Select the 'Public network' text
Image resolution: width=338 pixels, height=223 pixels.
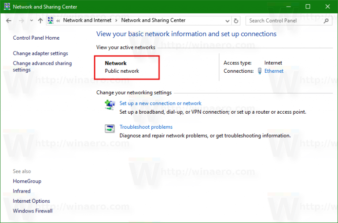(122, 71)
